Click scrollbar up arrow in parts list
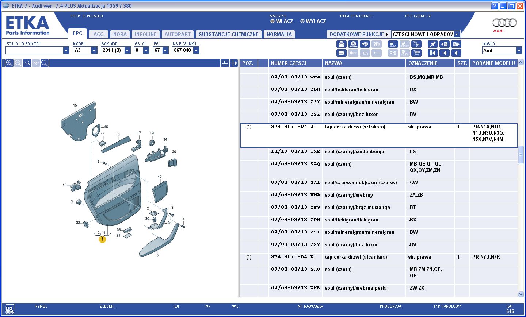The width and height of the screenshot is (526, 317). tap(521, 62)
